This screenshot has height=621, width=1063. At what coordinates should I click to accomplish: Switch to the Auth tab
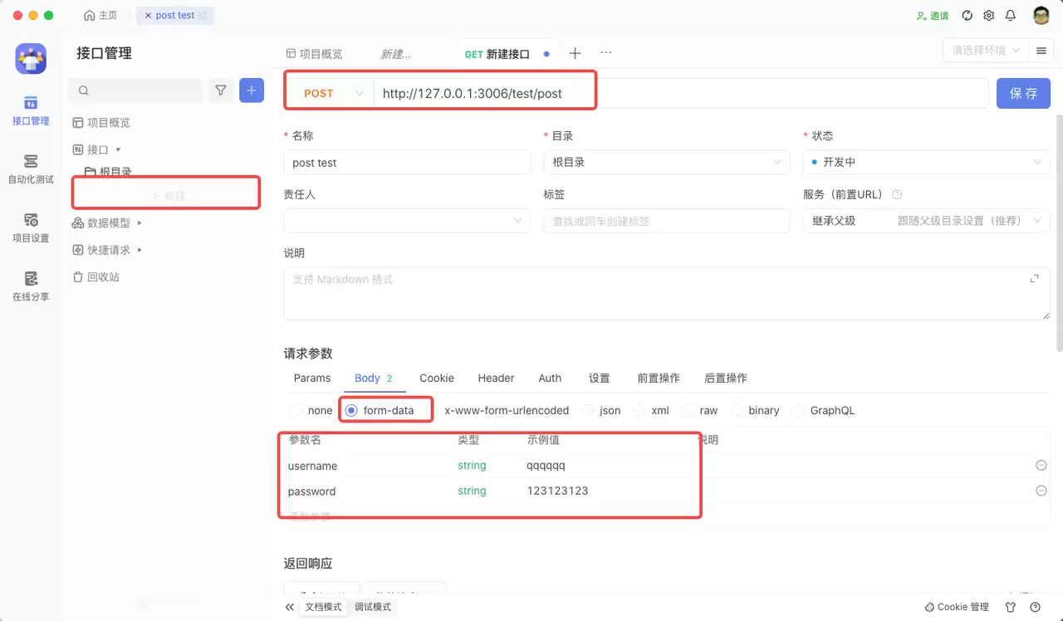point(550,378)
